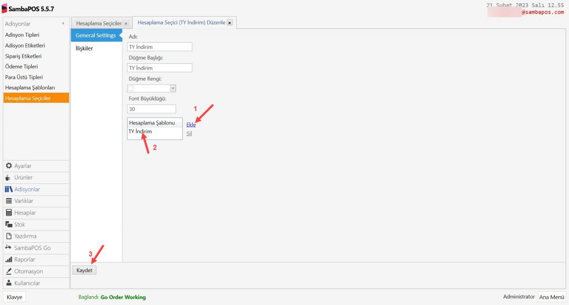Select the Varlıklar table icon

[9, 201]
